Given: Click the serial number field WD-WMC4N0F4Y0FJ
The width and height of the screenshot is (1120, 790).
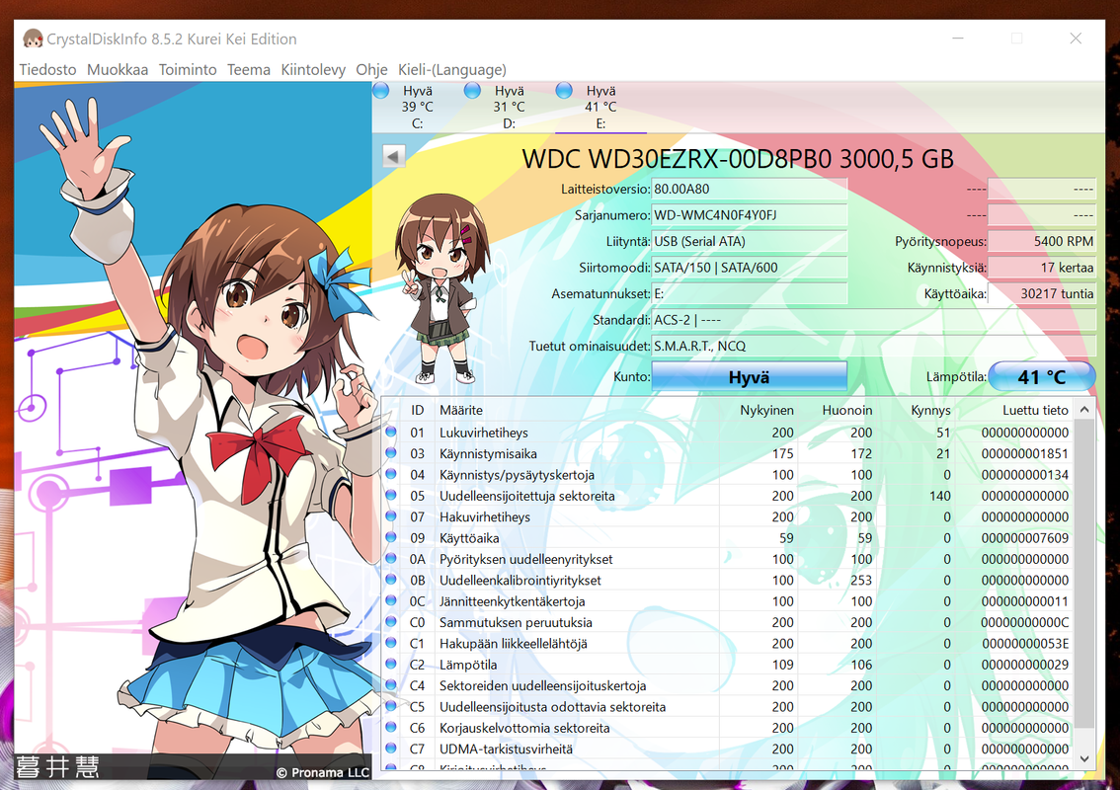Looking at the screenshot, I should pyautogui.click(x=750, y=215).
